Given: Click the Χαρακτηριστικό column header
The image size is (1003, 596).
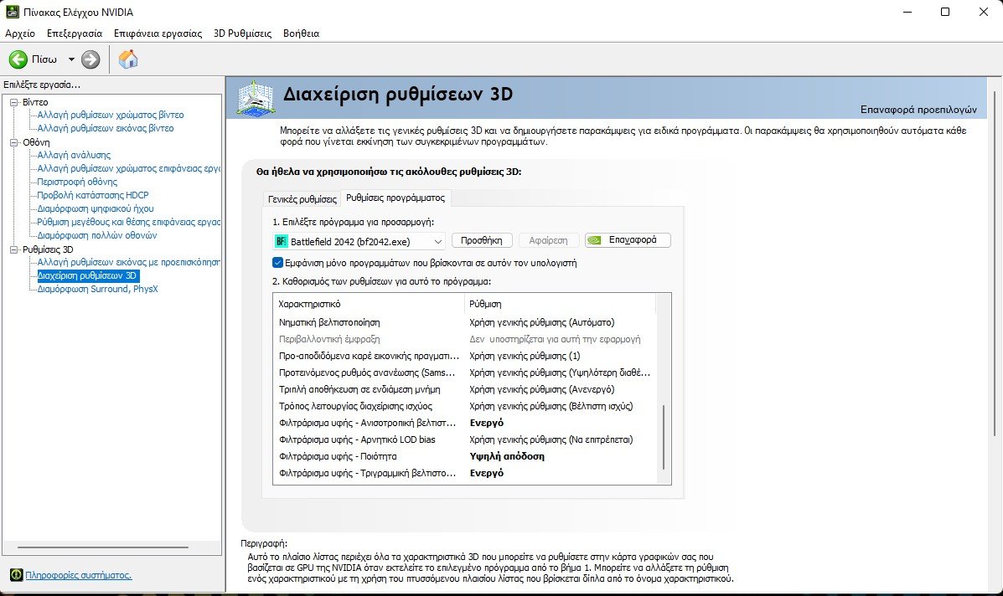Looking at the screenshot, I should tap(369, 304).
